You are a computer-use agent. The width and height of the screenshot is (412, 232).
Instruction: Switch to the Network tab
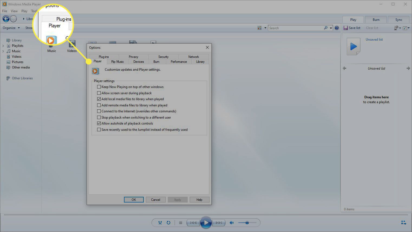[194, 57]
